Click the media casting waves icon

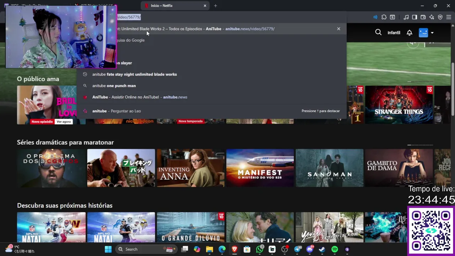(375, 17)
